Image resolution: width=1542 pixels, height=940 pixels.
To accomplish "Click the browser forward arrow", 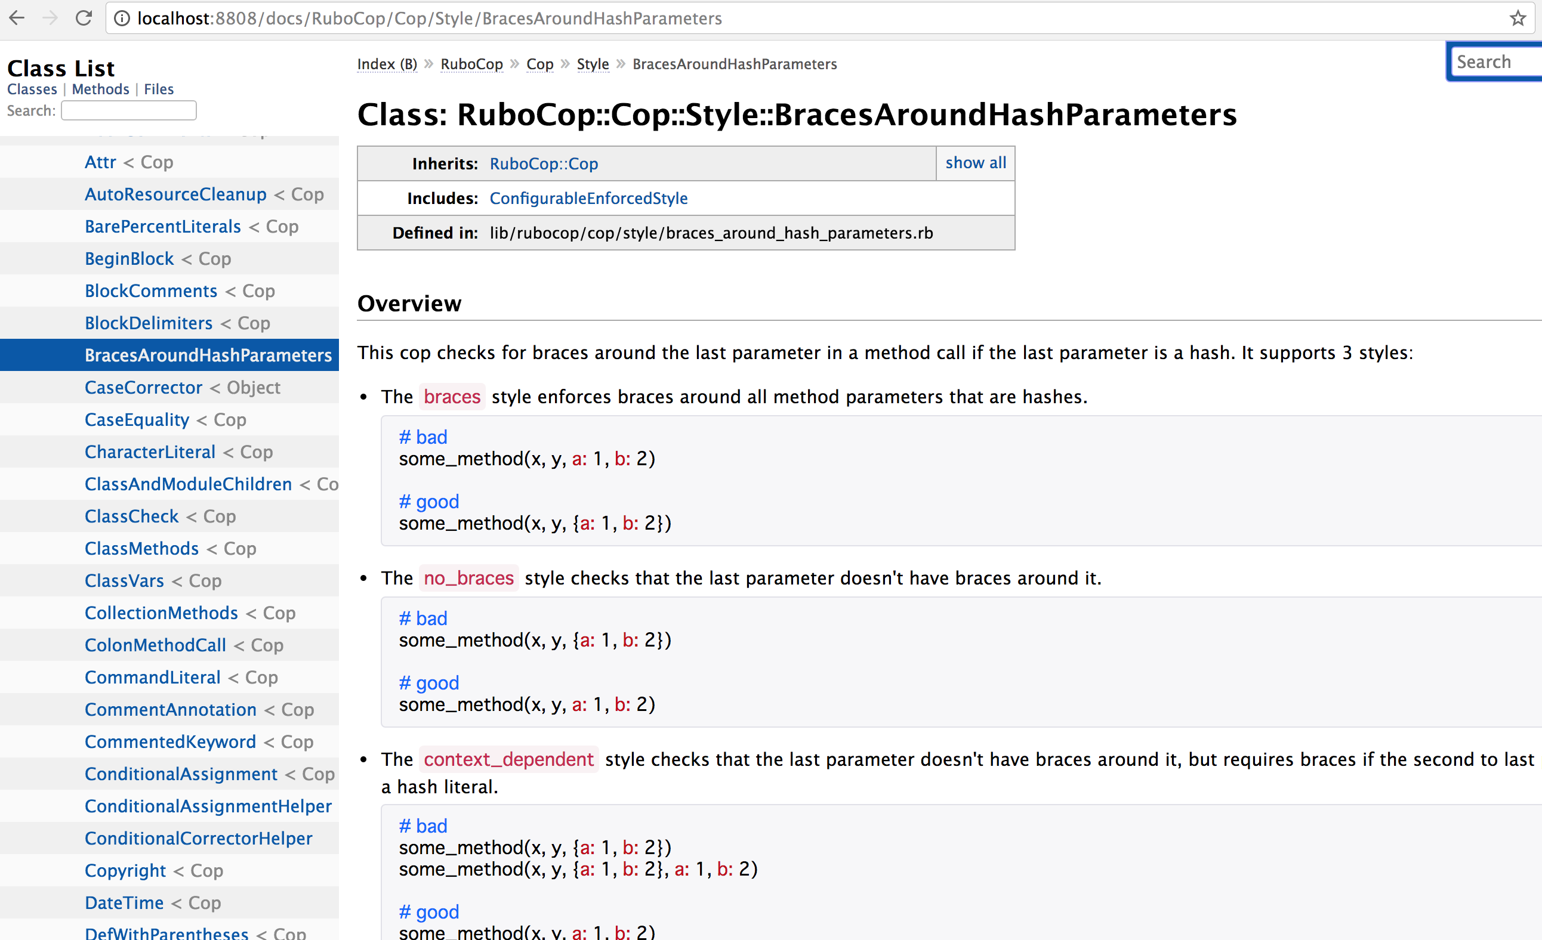I will pyautogui.click(x=50, y=18).
